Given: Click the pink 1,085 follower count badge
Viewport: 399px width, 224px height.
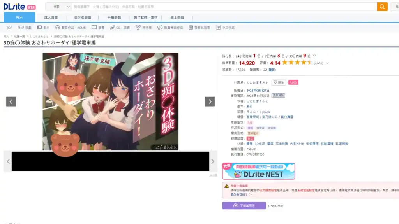Looking at the screenshot, I should [293, 82].
